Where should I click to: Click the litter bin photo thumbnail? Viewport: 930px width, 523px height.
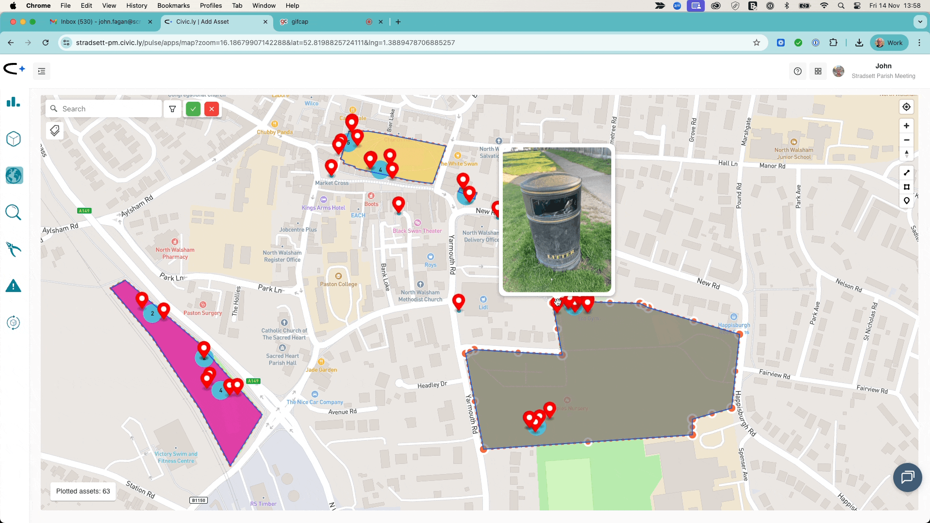click(557, 220)
